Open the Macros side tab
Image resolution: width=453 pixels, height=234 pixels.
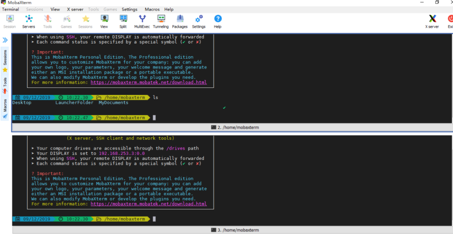(5, 109)
